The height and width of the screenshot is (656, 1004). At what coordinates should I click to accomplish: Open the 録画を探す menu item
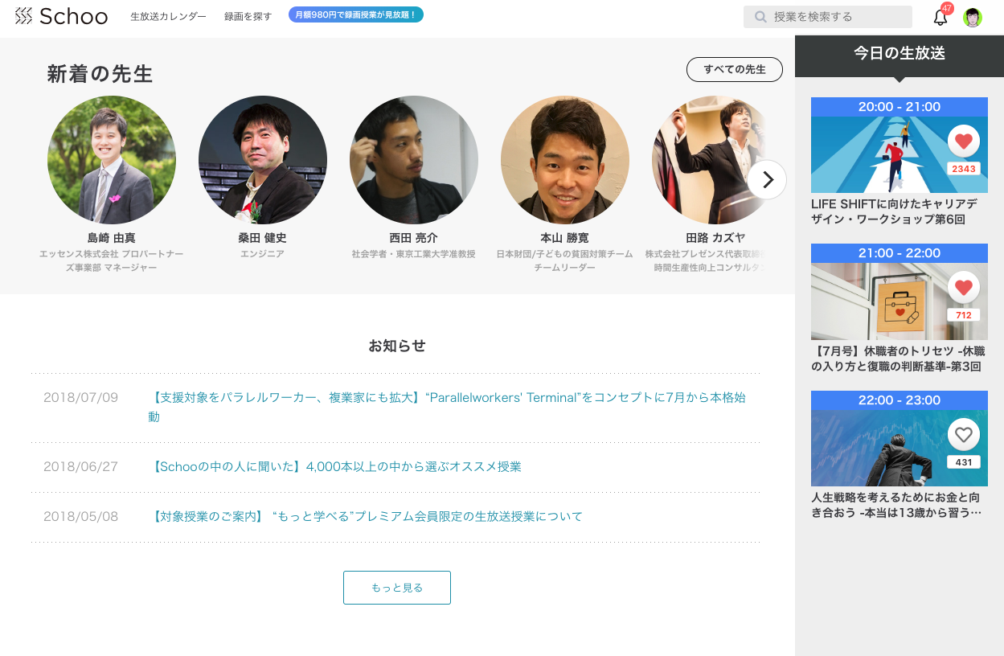coord(248,16)
